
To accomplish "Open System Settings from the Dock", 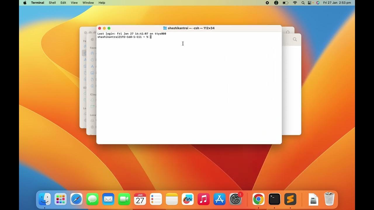I will tap(236, 199).
